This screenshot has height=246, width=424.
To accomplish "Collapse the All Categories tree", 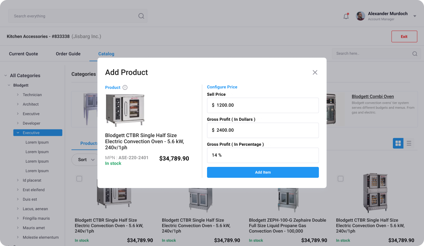I will [x=5, y=76].
